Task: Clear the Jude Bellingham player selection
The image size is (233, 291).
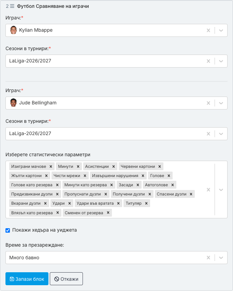Action: (x=208, y=103)
